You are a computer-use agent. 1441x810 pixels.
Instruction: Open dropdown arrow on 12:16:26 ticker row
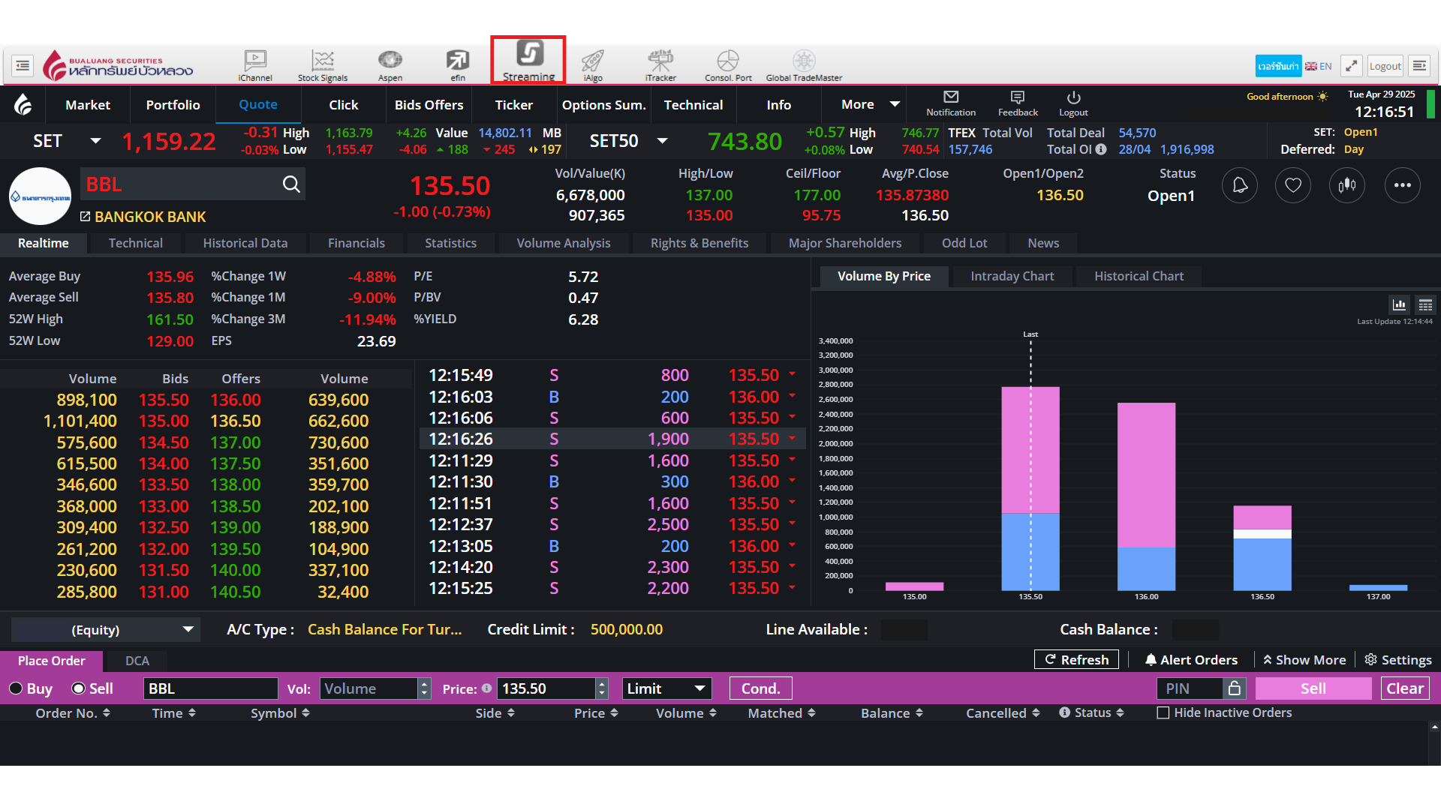(792, 439)
